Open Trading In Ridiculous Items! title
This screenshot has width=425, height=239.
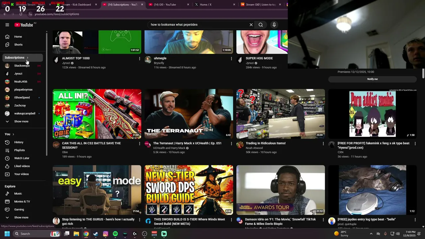(x=266, y=143)
